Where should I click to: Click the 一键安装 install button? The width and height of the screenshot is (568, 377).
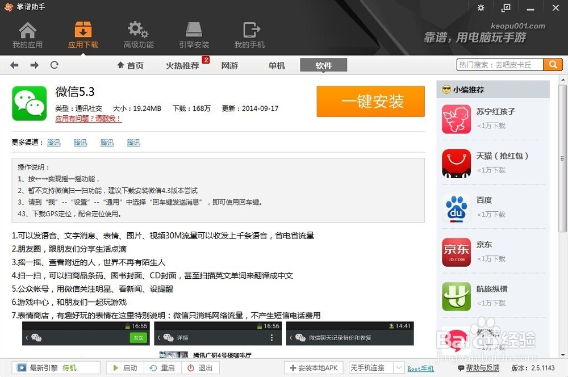click(370, 102)
